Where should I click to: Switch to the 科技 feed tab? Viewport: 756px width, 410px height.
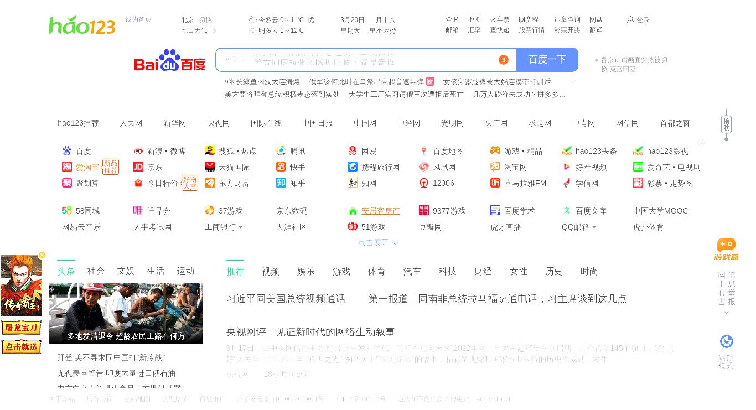(x=448, y=271)
